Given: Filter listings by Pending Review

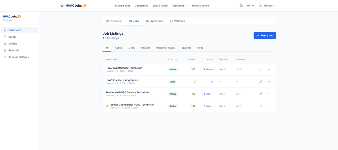Looking at the screenshot, I should [166, 48].
